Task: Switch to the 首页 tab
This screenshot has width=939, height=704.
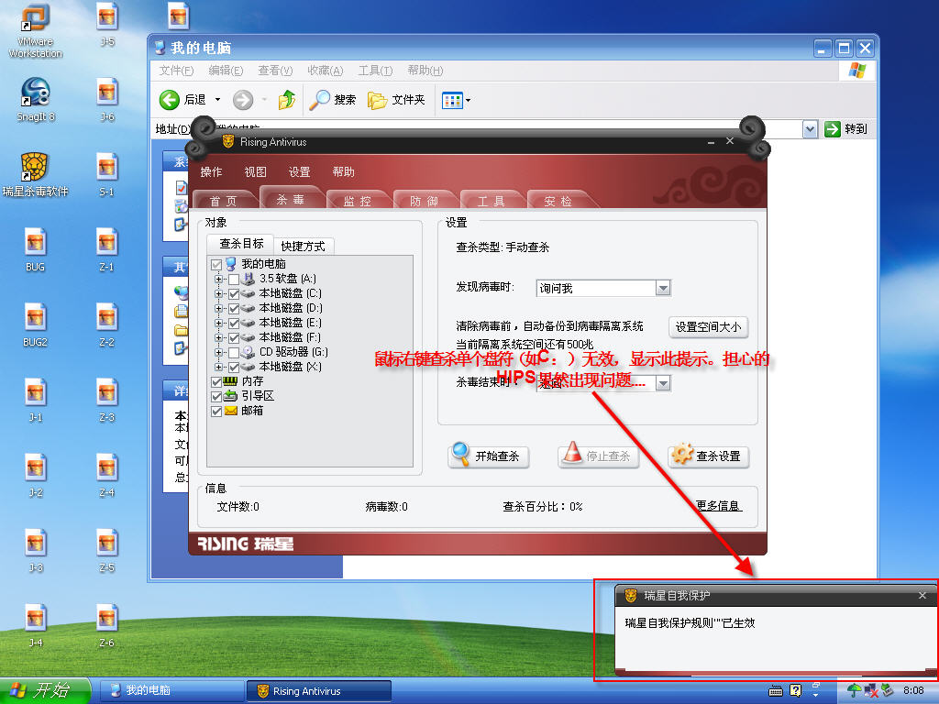Action: pos(224,201)
